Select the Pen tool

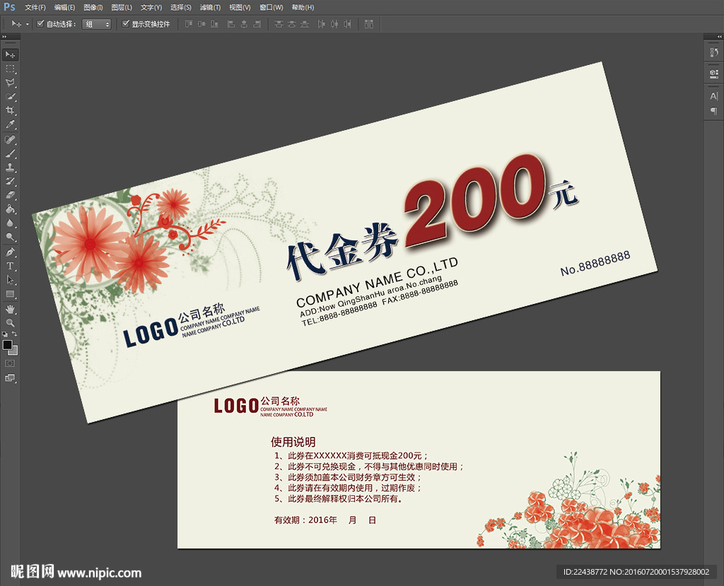tap(10, 252)
